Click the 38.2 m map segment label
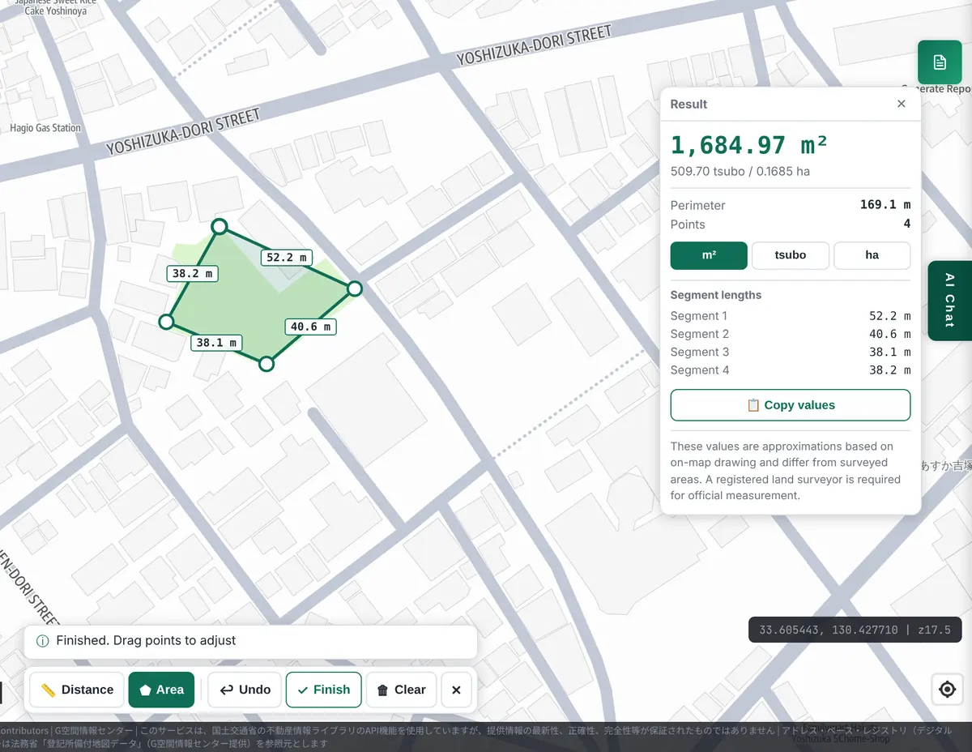 pos(192,273)
